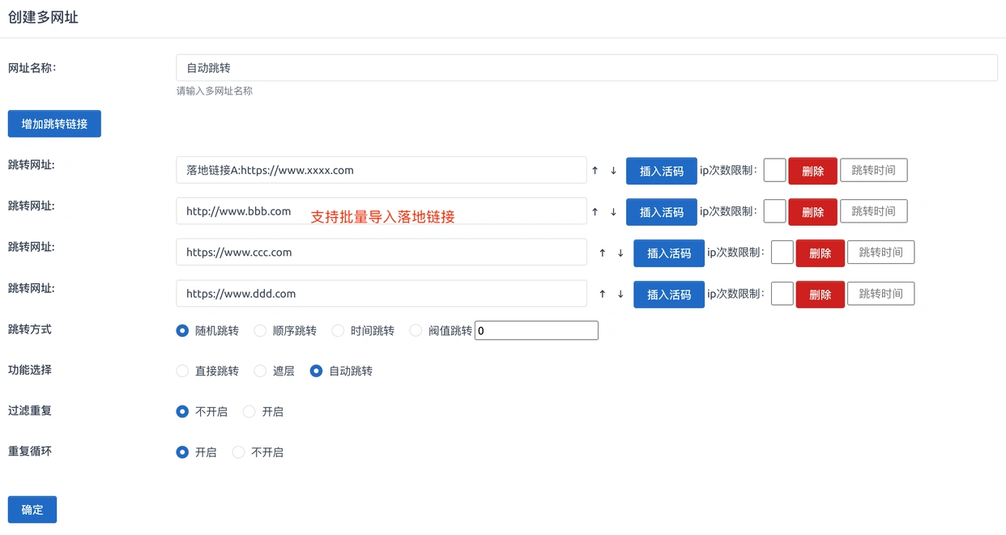The height and width of the screenshot is (535, 1006).
Task: Click 确定 to submit the form
Action: point(32,510)
